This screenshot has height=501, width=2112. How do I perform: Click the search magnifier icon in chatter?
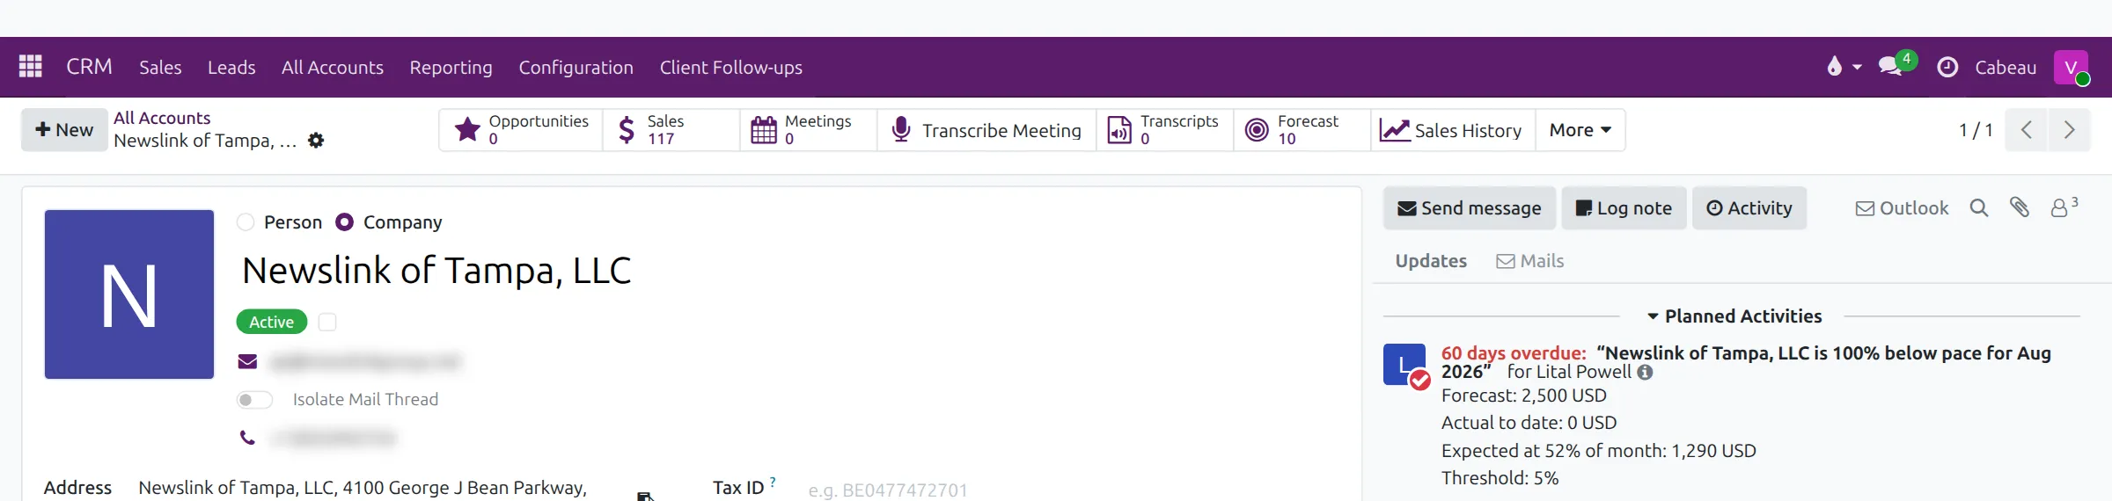(1979, 208)
